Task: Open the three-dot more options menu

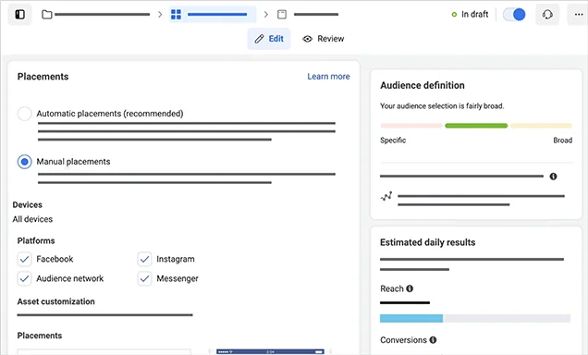Action: [x=578, y=15]
